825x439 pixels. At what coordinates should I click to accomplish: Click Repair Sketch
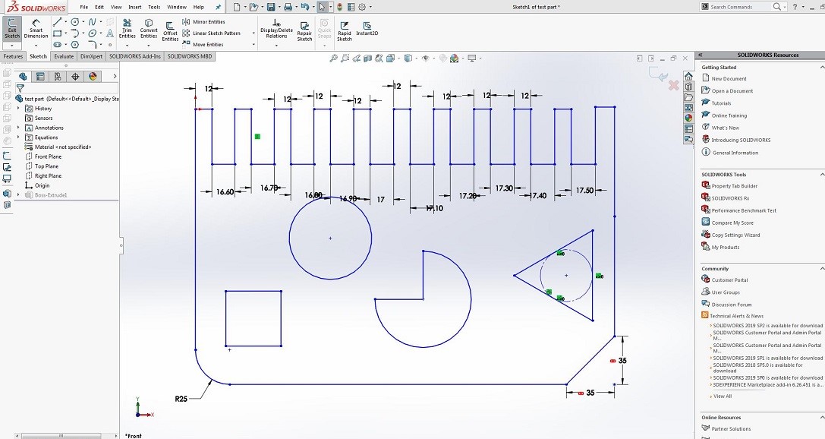tap(304, 32)
